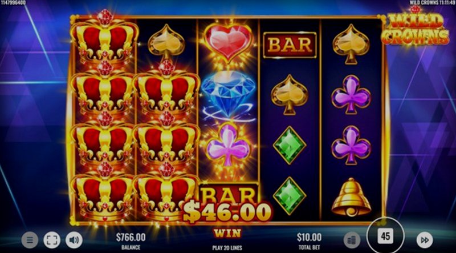Click the golden bell symbol

351,197
